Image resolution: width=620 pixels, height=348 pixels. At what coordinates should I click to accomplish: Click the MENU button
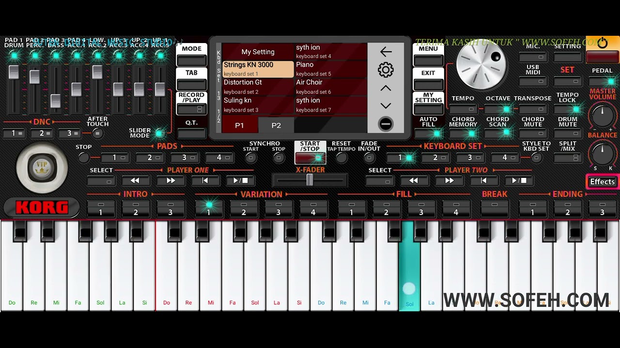click(429, 55)
